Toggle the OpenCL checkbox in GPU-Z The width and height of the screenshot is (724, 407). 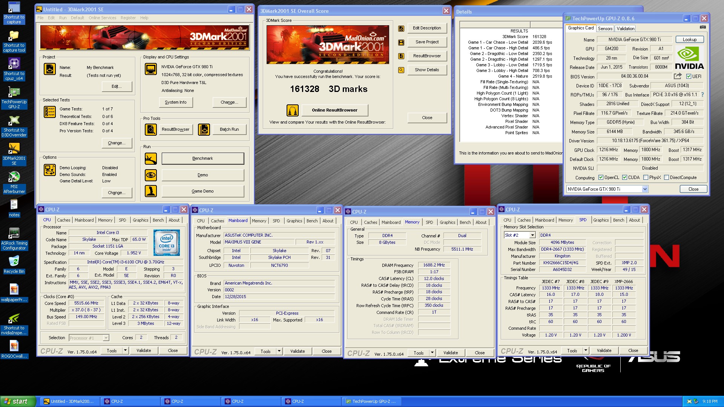tap(601, 177)
